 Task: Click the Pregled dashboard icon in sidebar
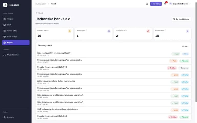tap(5, 19)
